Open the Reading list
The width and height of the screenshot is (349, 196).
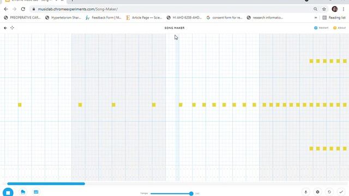tap(334, 17)
